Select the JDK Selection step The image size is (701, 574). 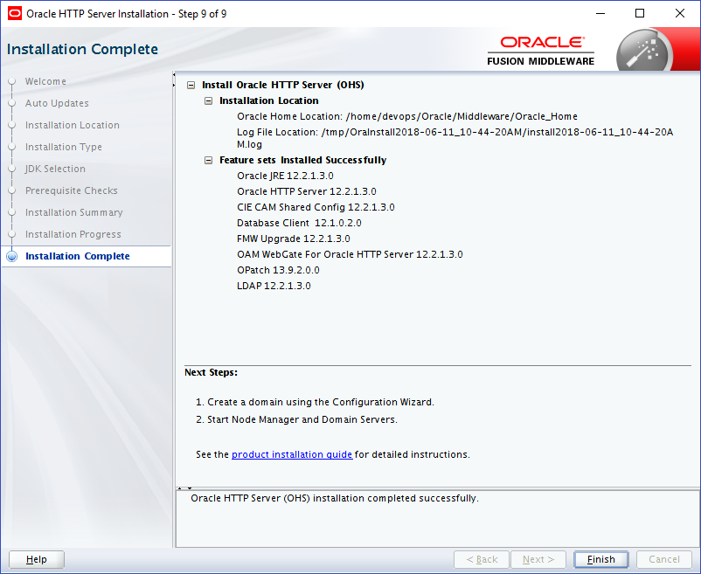(55, 169)
